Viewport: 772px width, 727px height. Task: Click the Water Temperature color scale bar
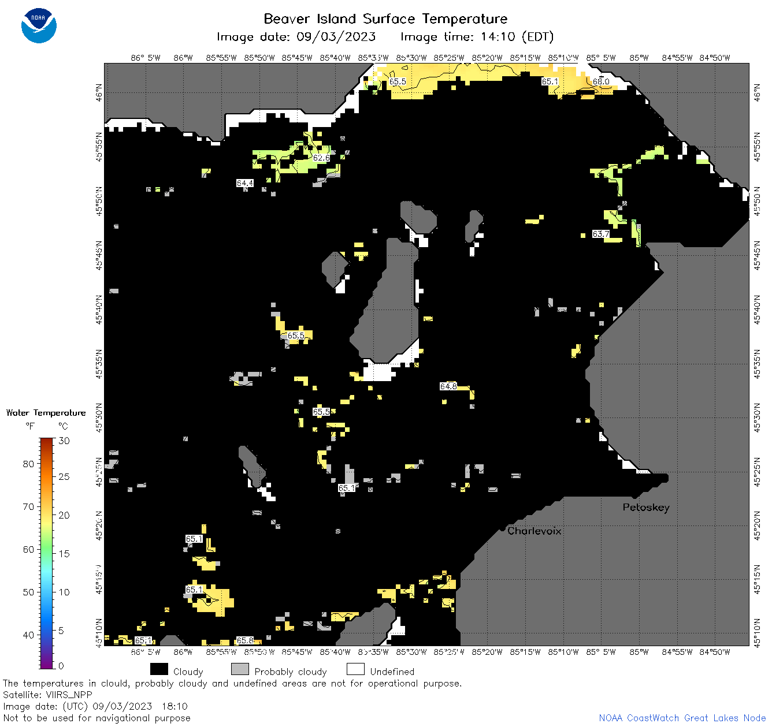click(x=47, y=553)
